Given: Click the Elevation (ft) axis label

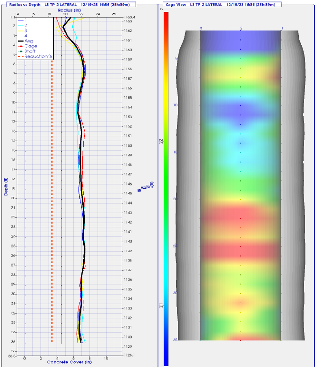Looking at the screenshot, I should pyautogui.click(x=146, y=187).
